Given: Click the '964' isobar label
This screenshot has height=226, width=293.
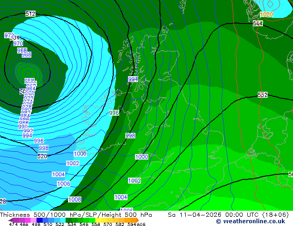Looking at the screenshot, I should 31,89.
